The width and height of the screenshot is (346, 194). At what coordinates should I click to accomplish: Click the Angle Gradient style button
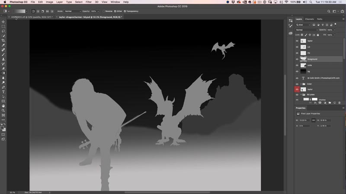[42, 11]
